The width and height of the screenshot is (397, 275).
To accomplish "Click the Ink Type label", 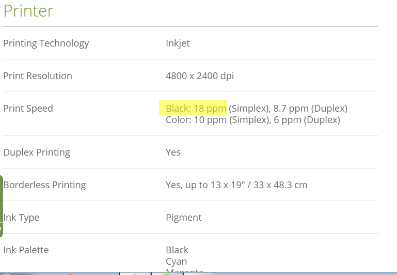I will click(x=21, y=218).
